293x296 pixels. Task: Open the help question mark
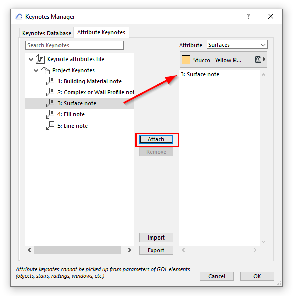click(x=248, y=16)
